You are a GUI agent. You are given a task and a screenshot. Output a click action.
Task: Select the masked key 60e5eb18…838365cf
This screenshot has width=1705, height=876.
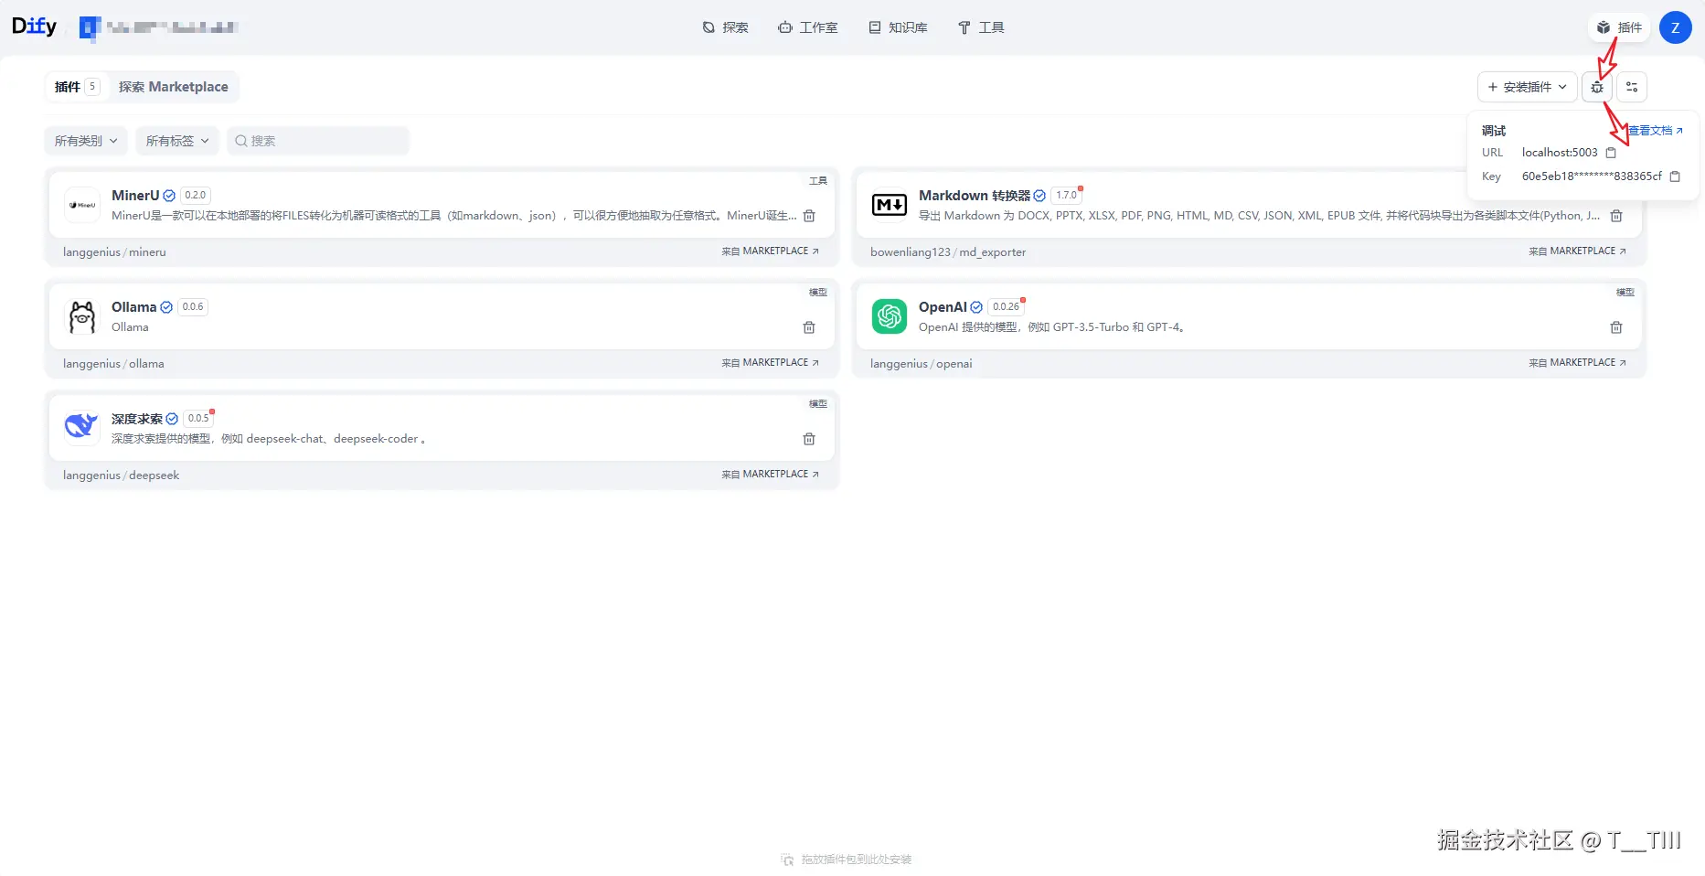point(1592,176)
